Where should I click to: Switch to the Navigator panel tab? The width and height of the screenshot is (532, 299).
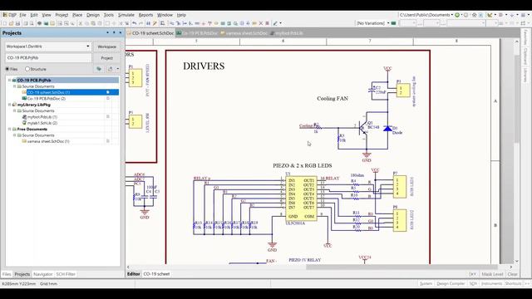(x=43, y=274)
